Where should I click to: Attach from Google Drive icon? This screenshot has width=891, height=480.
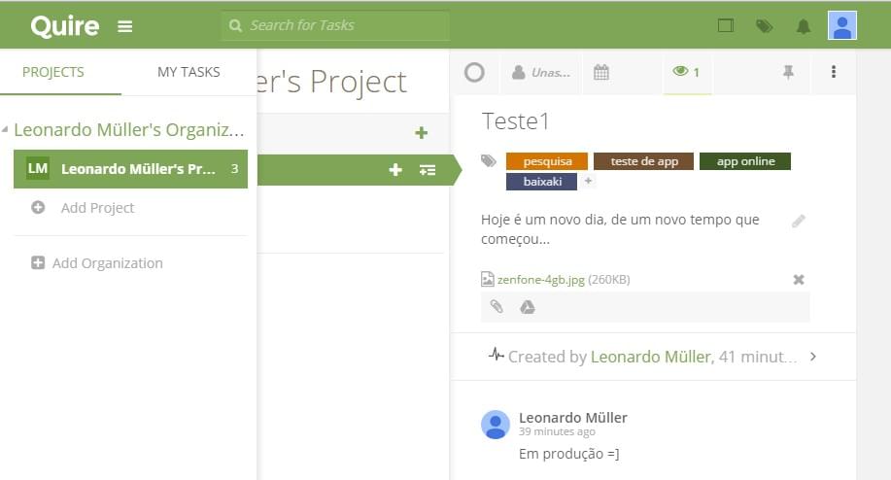point(527,307)
